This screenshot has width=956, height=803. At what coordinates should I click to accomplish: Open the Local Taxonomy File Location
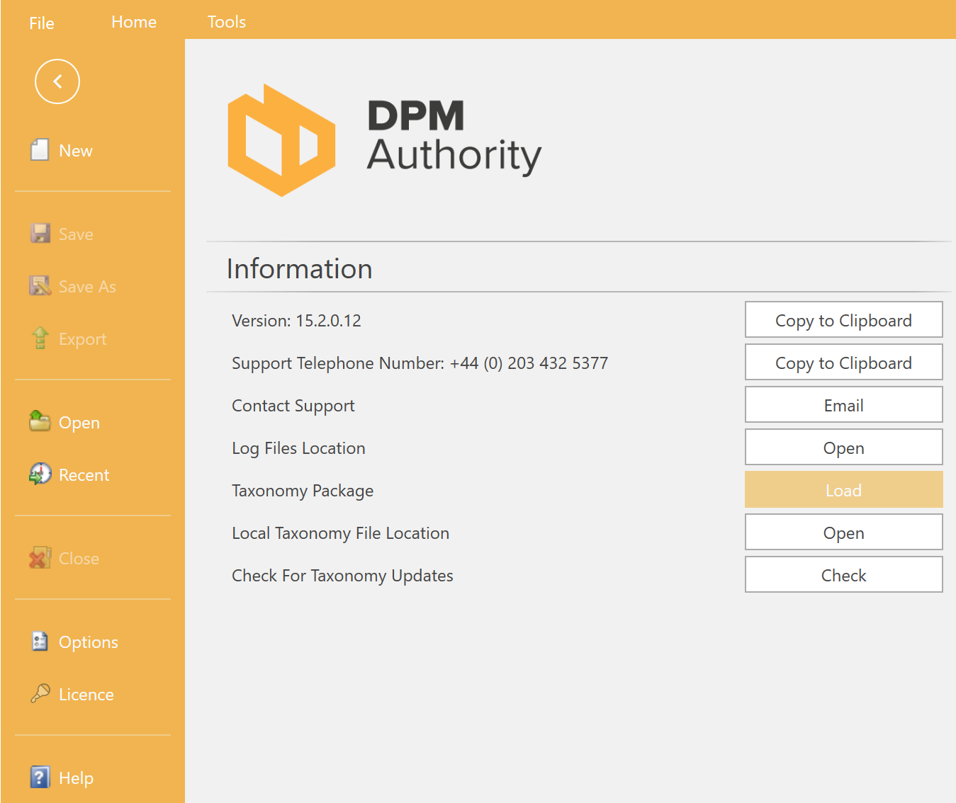843,533
